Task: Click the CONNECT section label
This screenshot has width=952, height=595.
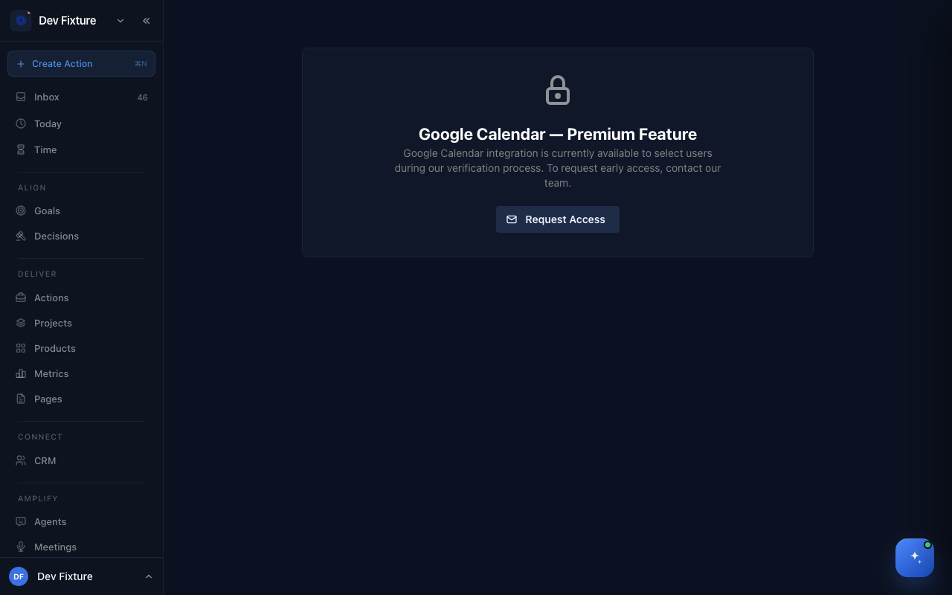Action: pyautogui.click(x=40, y=437)
